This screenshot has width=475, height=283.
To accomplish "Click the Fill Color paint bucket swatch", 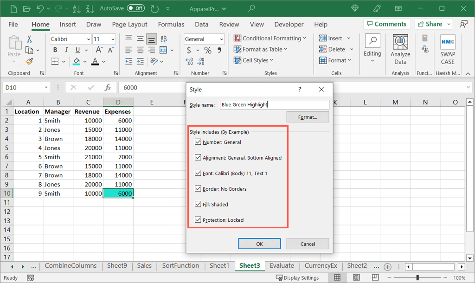I will tap(77, 61).
